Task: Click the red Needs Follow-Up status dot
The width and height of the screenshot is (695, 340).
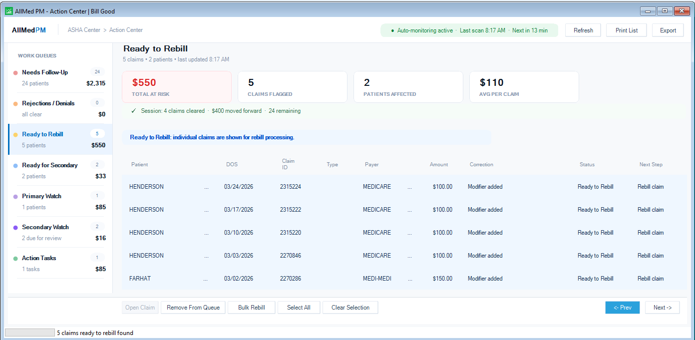Action: 16,73
